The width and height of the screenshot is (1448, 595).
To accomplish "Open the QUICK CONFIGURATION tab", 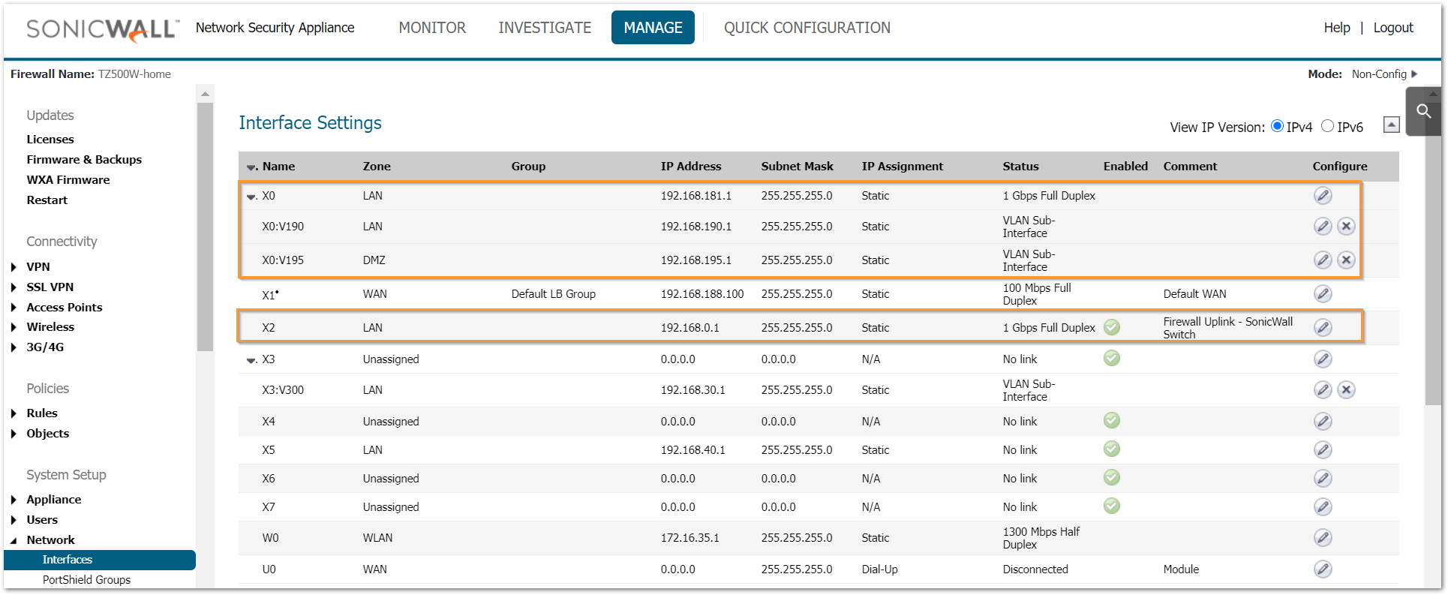I will click(807, 28).
